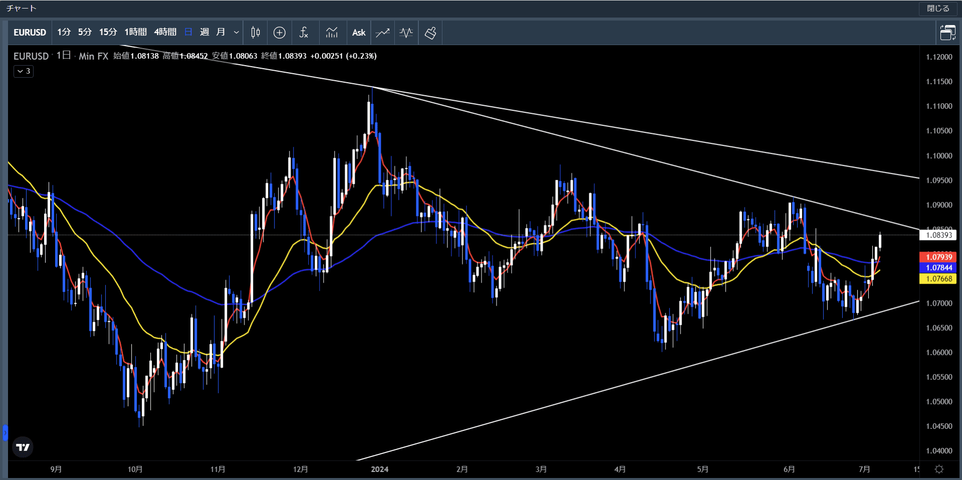Click the trend line drawing tool icon

pyautogui.click(x=383, y=33)
